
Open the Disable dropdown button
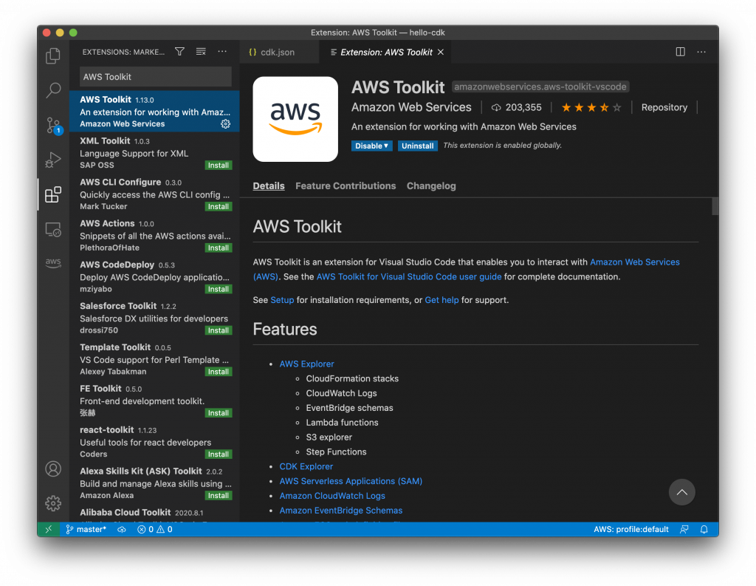pyautogui.click(x=372, y=146)
